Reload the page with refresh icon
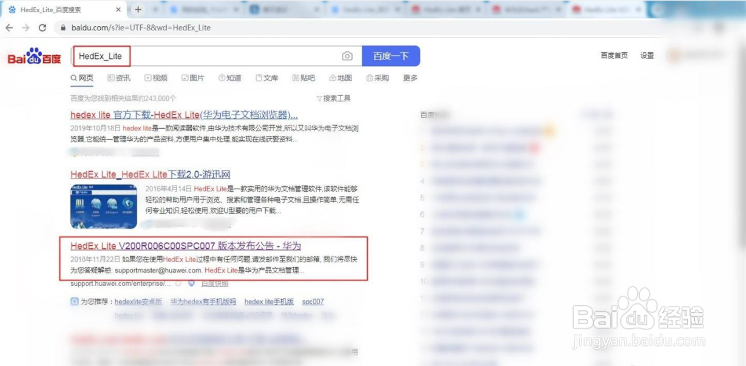 pos(42,28)
